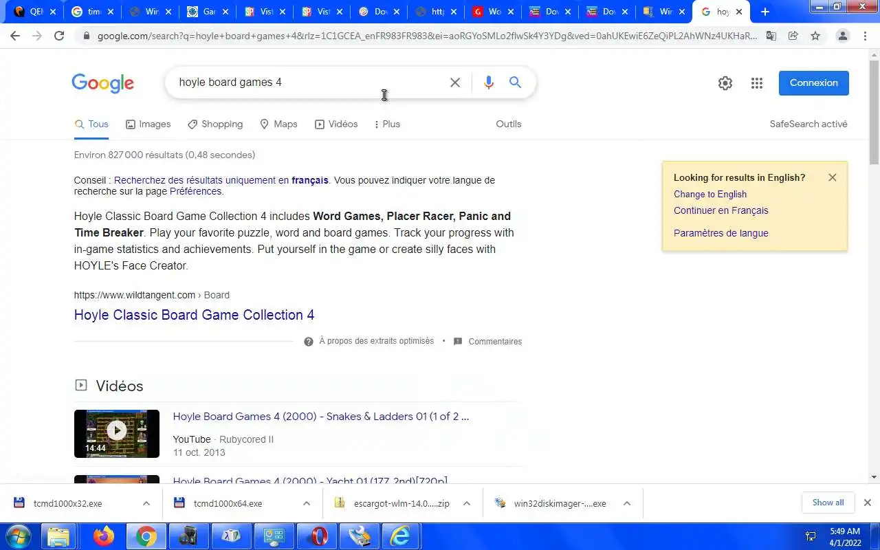880x550 pixels.
Task: Share this page via address bar icon
Action: (793, 36)
